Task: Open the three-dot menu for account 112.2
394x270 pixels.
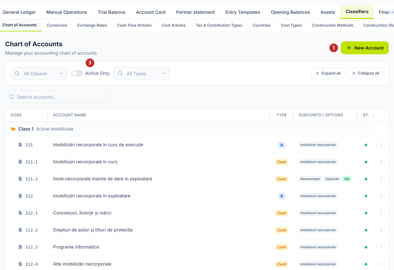Action: [381, 230]
